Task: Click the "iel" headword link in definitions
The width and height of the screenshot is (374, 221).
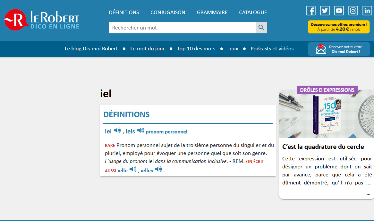Action: [x=108, y=132]
